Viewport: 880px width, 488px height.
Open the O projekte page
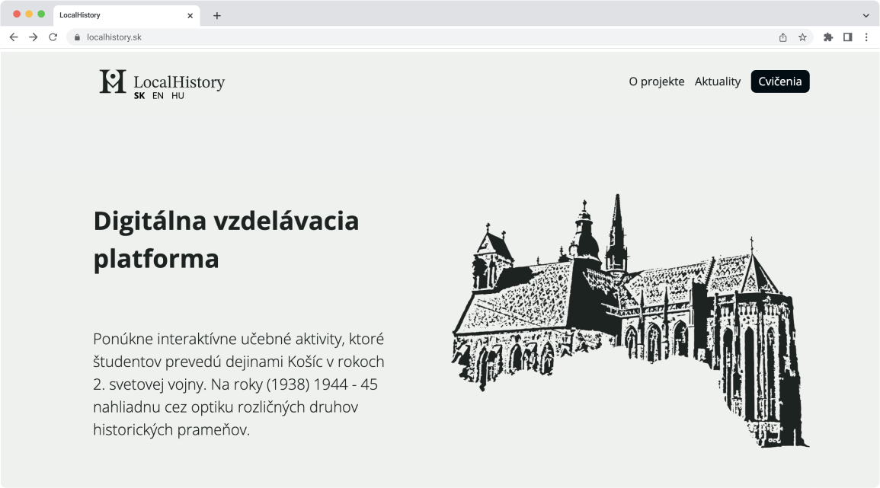tap(656, 81)
